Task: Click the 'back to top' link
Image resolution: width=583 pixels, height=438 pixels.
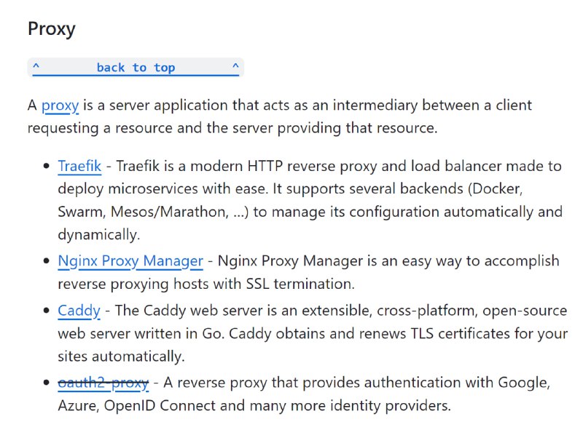Action: point(136,68)
